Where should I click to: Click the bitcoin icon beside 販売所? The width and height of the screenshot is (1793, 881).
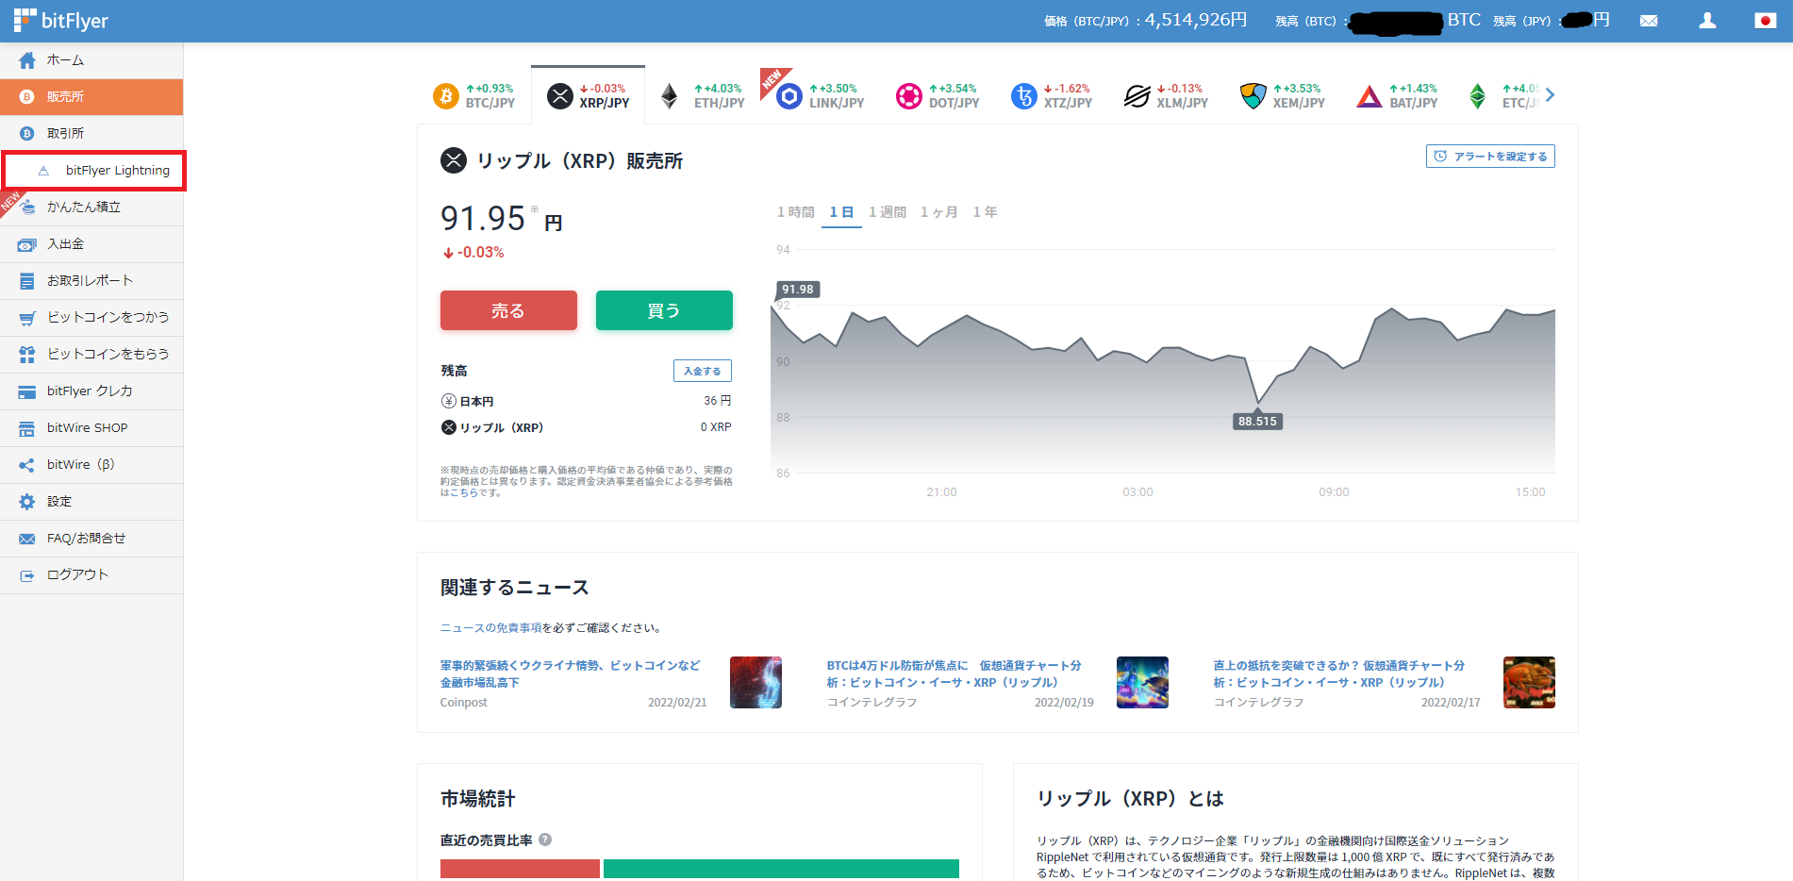[x=27, y=97]
